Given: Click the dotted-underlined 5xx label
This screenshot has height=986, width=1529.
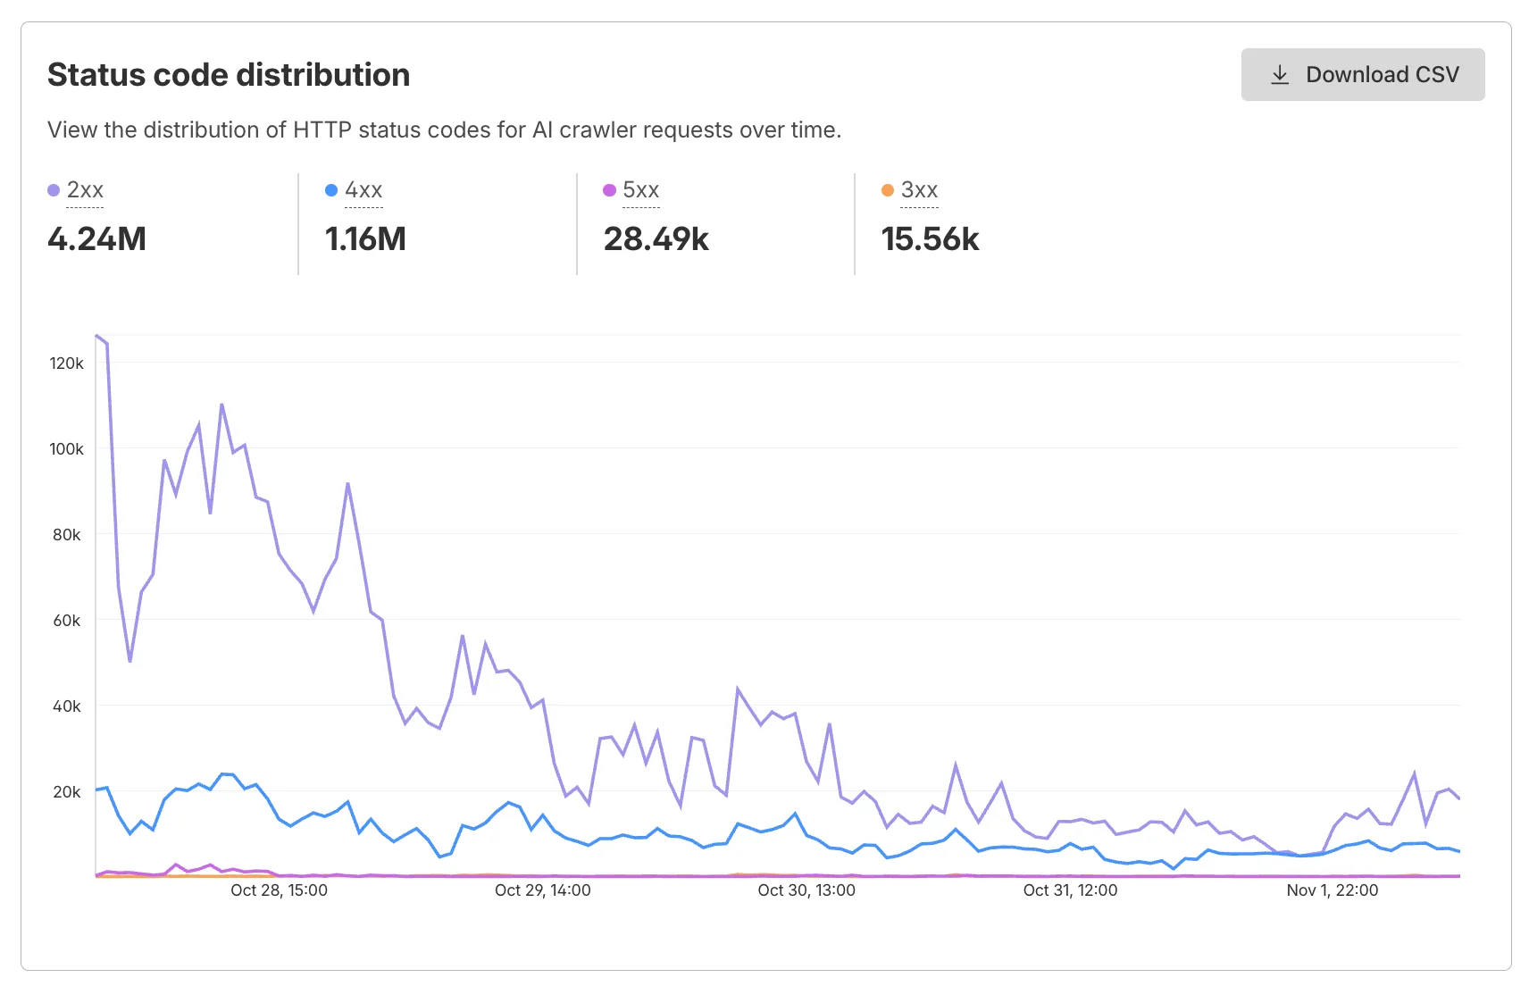Looking at the screenshot, I should coord(641,189).
